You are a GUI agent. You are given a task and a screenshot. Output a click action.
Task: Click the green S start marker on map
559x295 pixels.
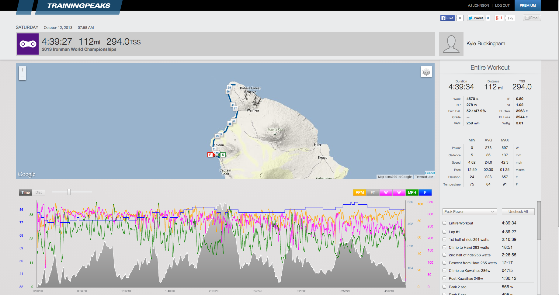pyautogui.click(x=223, y=155)
